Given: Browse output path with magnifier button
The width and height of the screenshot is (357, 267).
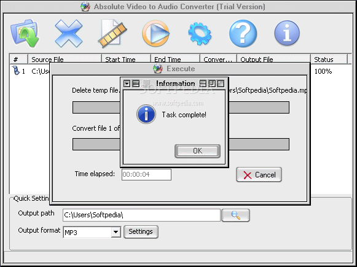Looking at the screenshot, I should click(235, 215).
